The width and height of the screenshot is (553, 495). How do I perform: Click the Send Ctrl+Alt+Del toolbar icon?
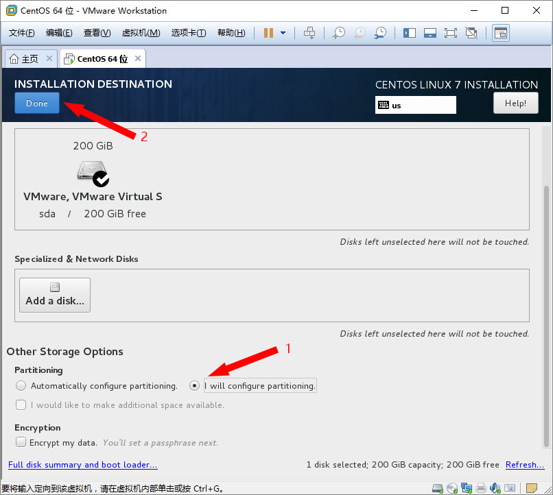pos(309,33)
